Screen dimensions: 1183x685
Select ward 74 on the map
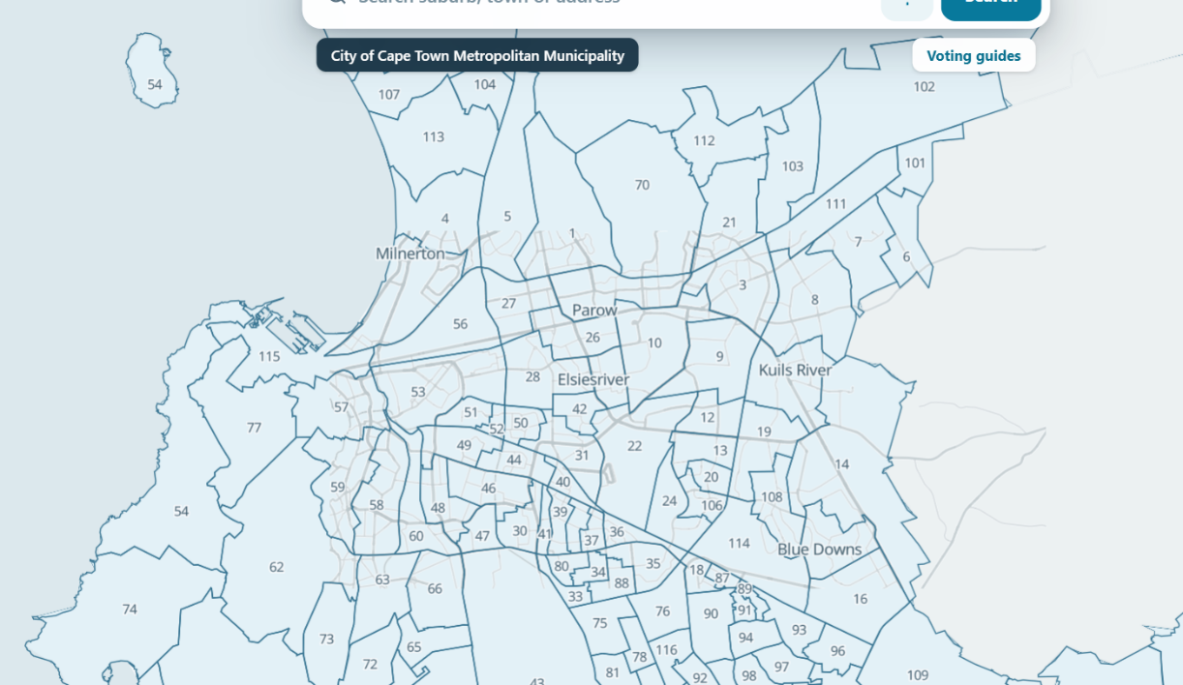click(130, 610)
